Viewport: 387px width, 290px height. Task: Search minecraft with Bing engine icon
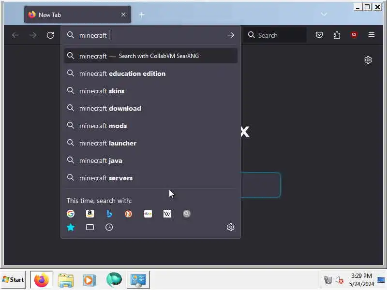tap(109, 214)
